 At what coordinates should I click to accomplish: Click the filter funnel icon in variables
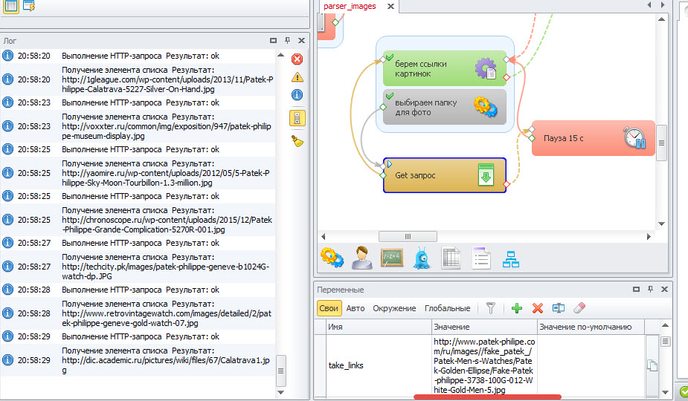pyautogui.click(x=491, y=308)
